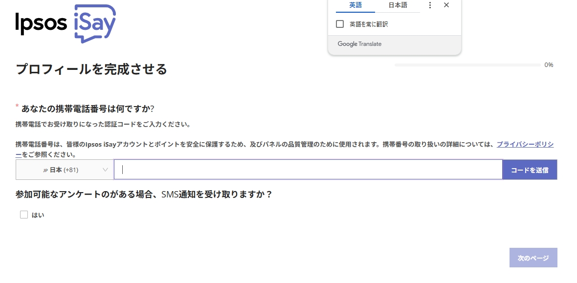The image size is (577, 283).
Task: Go to next page with 次のページ
Action: tap(533, 258)
